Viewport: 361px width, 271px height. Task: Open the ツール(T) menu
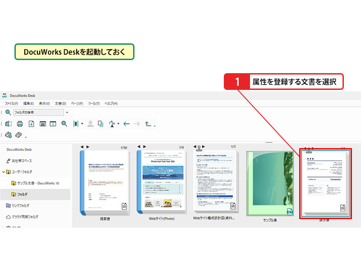click(x=94, y=104)
